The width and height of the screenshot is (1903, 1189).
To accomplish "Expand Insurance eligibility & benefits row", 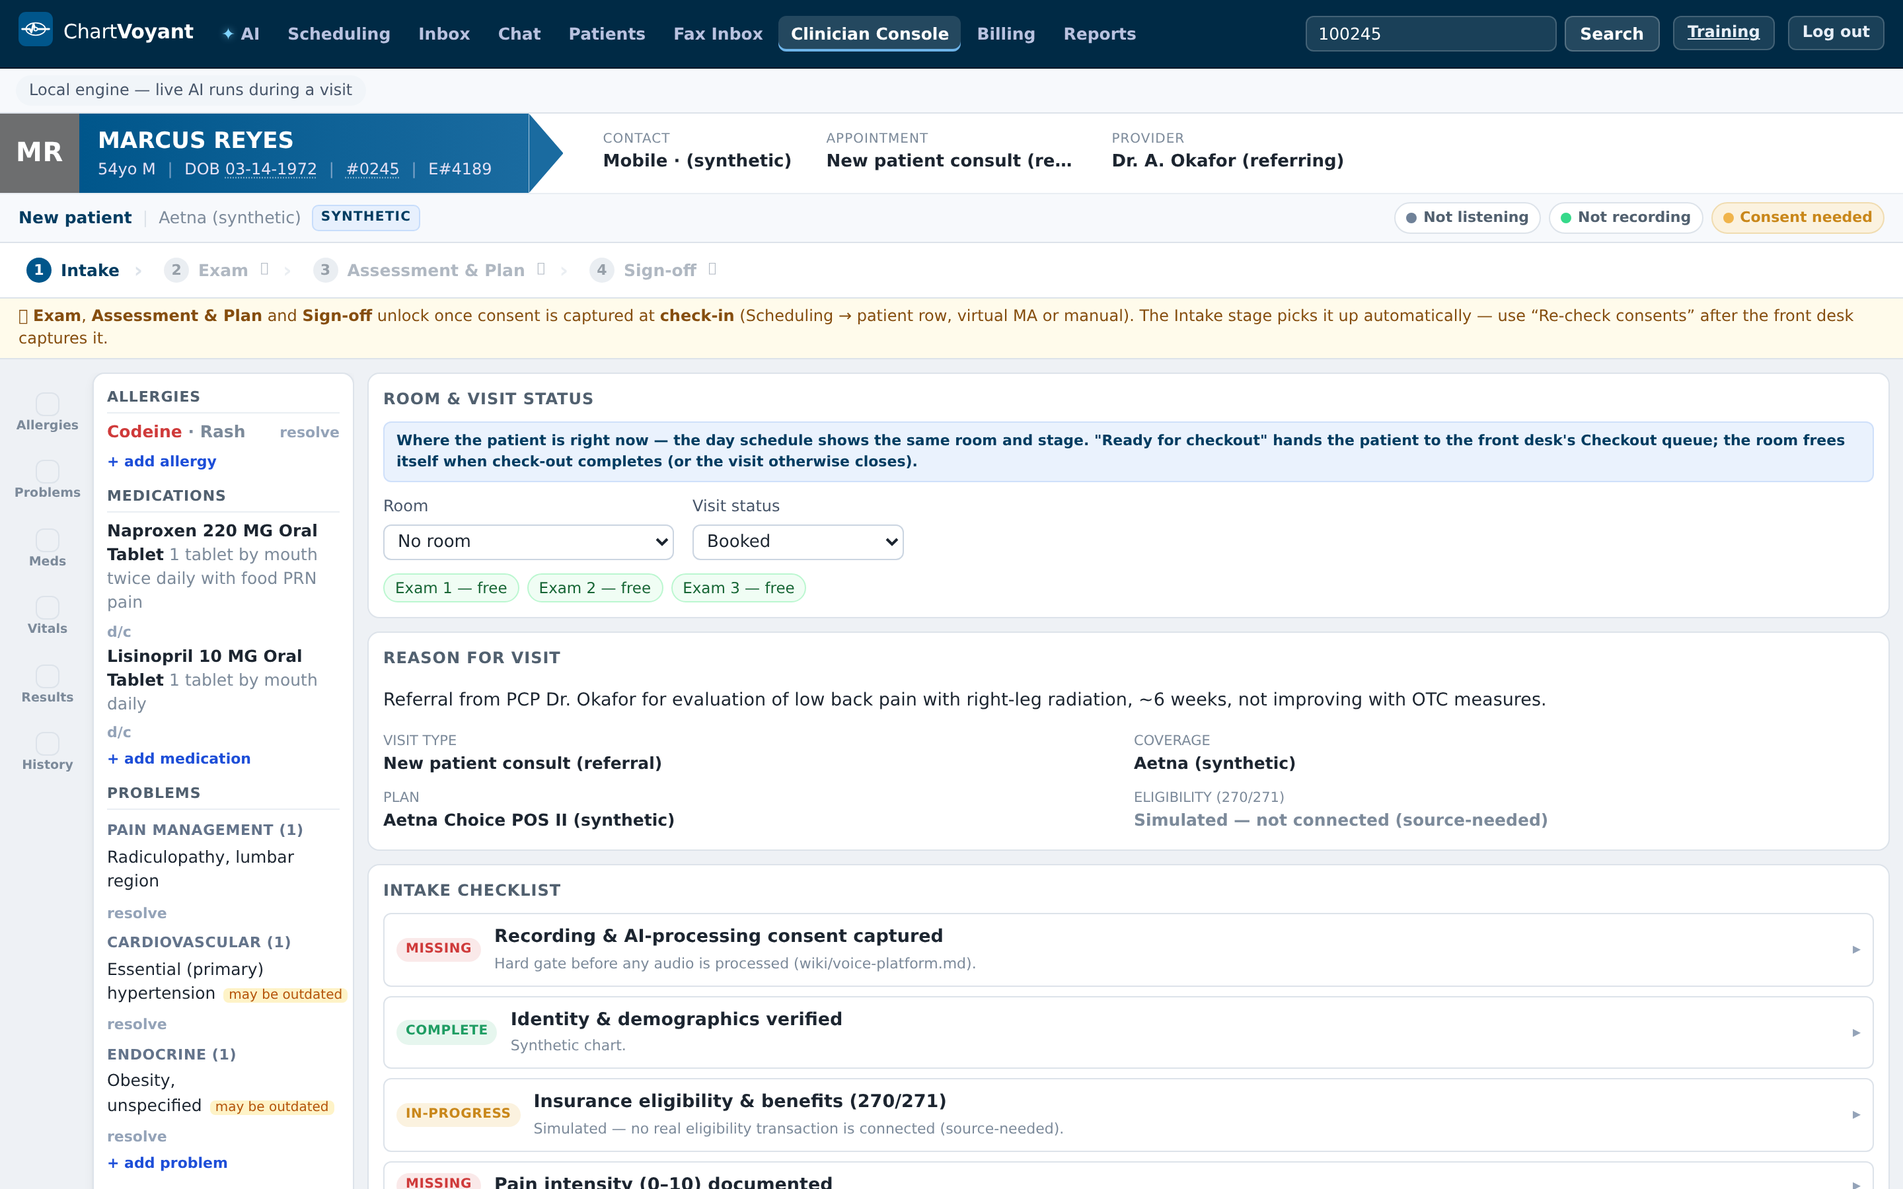I will pos(1128,1114).
